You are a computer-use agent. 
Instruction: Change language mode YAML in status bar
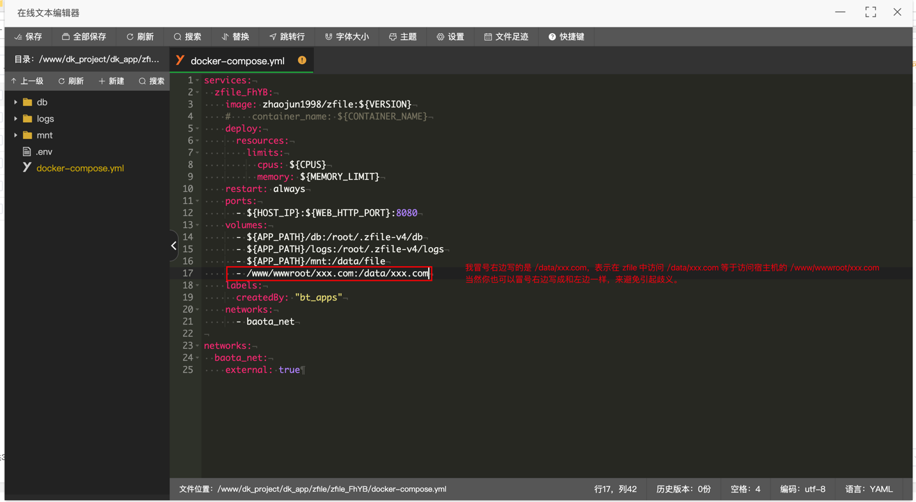point(868,489)
